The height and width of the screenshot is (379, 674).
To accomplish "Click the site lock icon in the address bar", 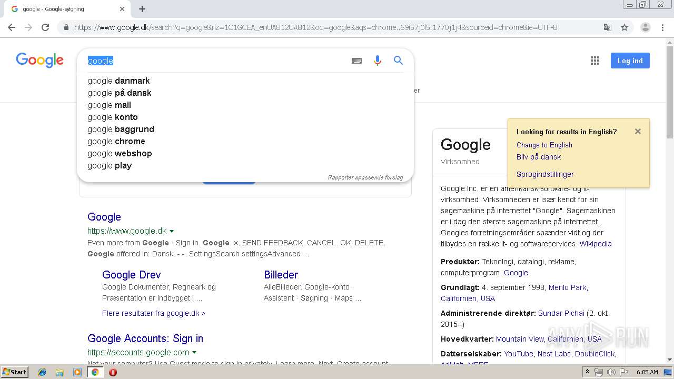I will 66,27.
